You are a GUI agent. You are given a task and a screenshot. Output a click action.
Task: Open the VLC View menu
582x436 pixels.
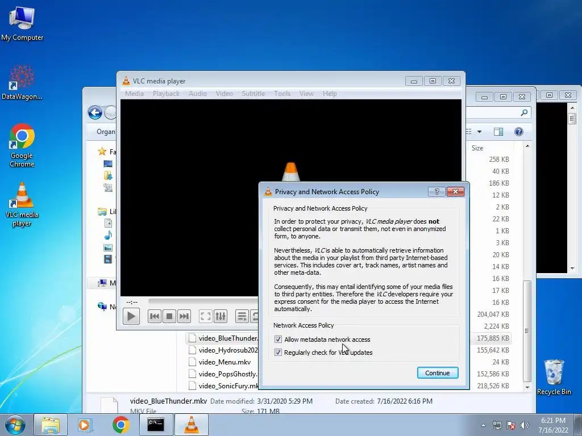(x=306, y=94)
